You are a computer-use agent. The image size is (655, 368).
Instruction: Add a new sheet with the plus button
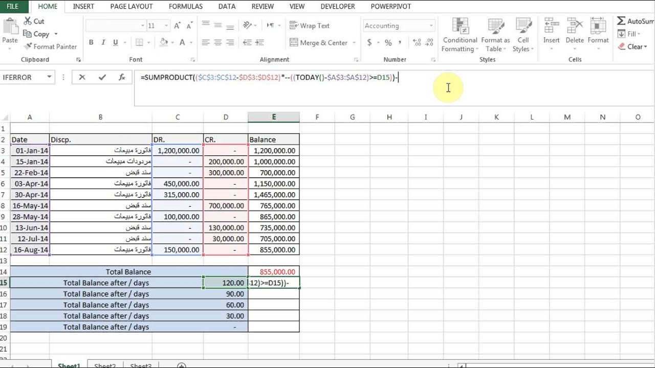181,365
